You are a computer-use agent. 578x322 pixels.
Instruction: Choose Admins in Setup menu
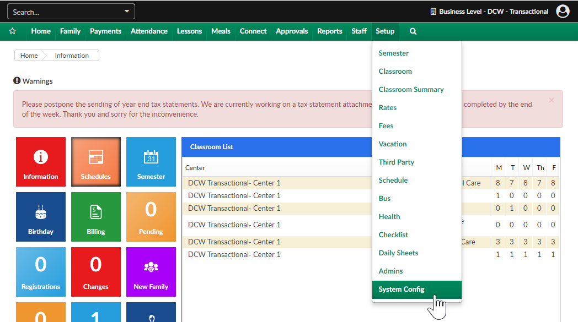[x=417, y=271]
